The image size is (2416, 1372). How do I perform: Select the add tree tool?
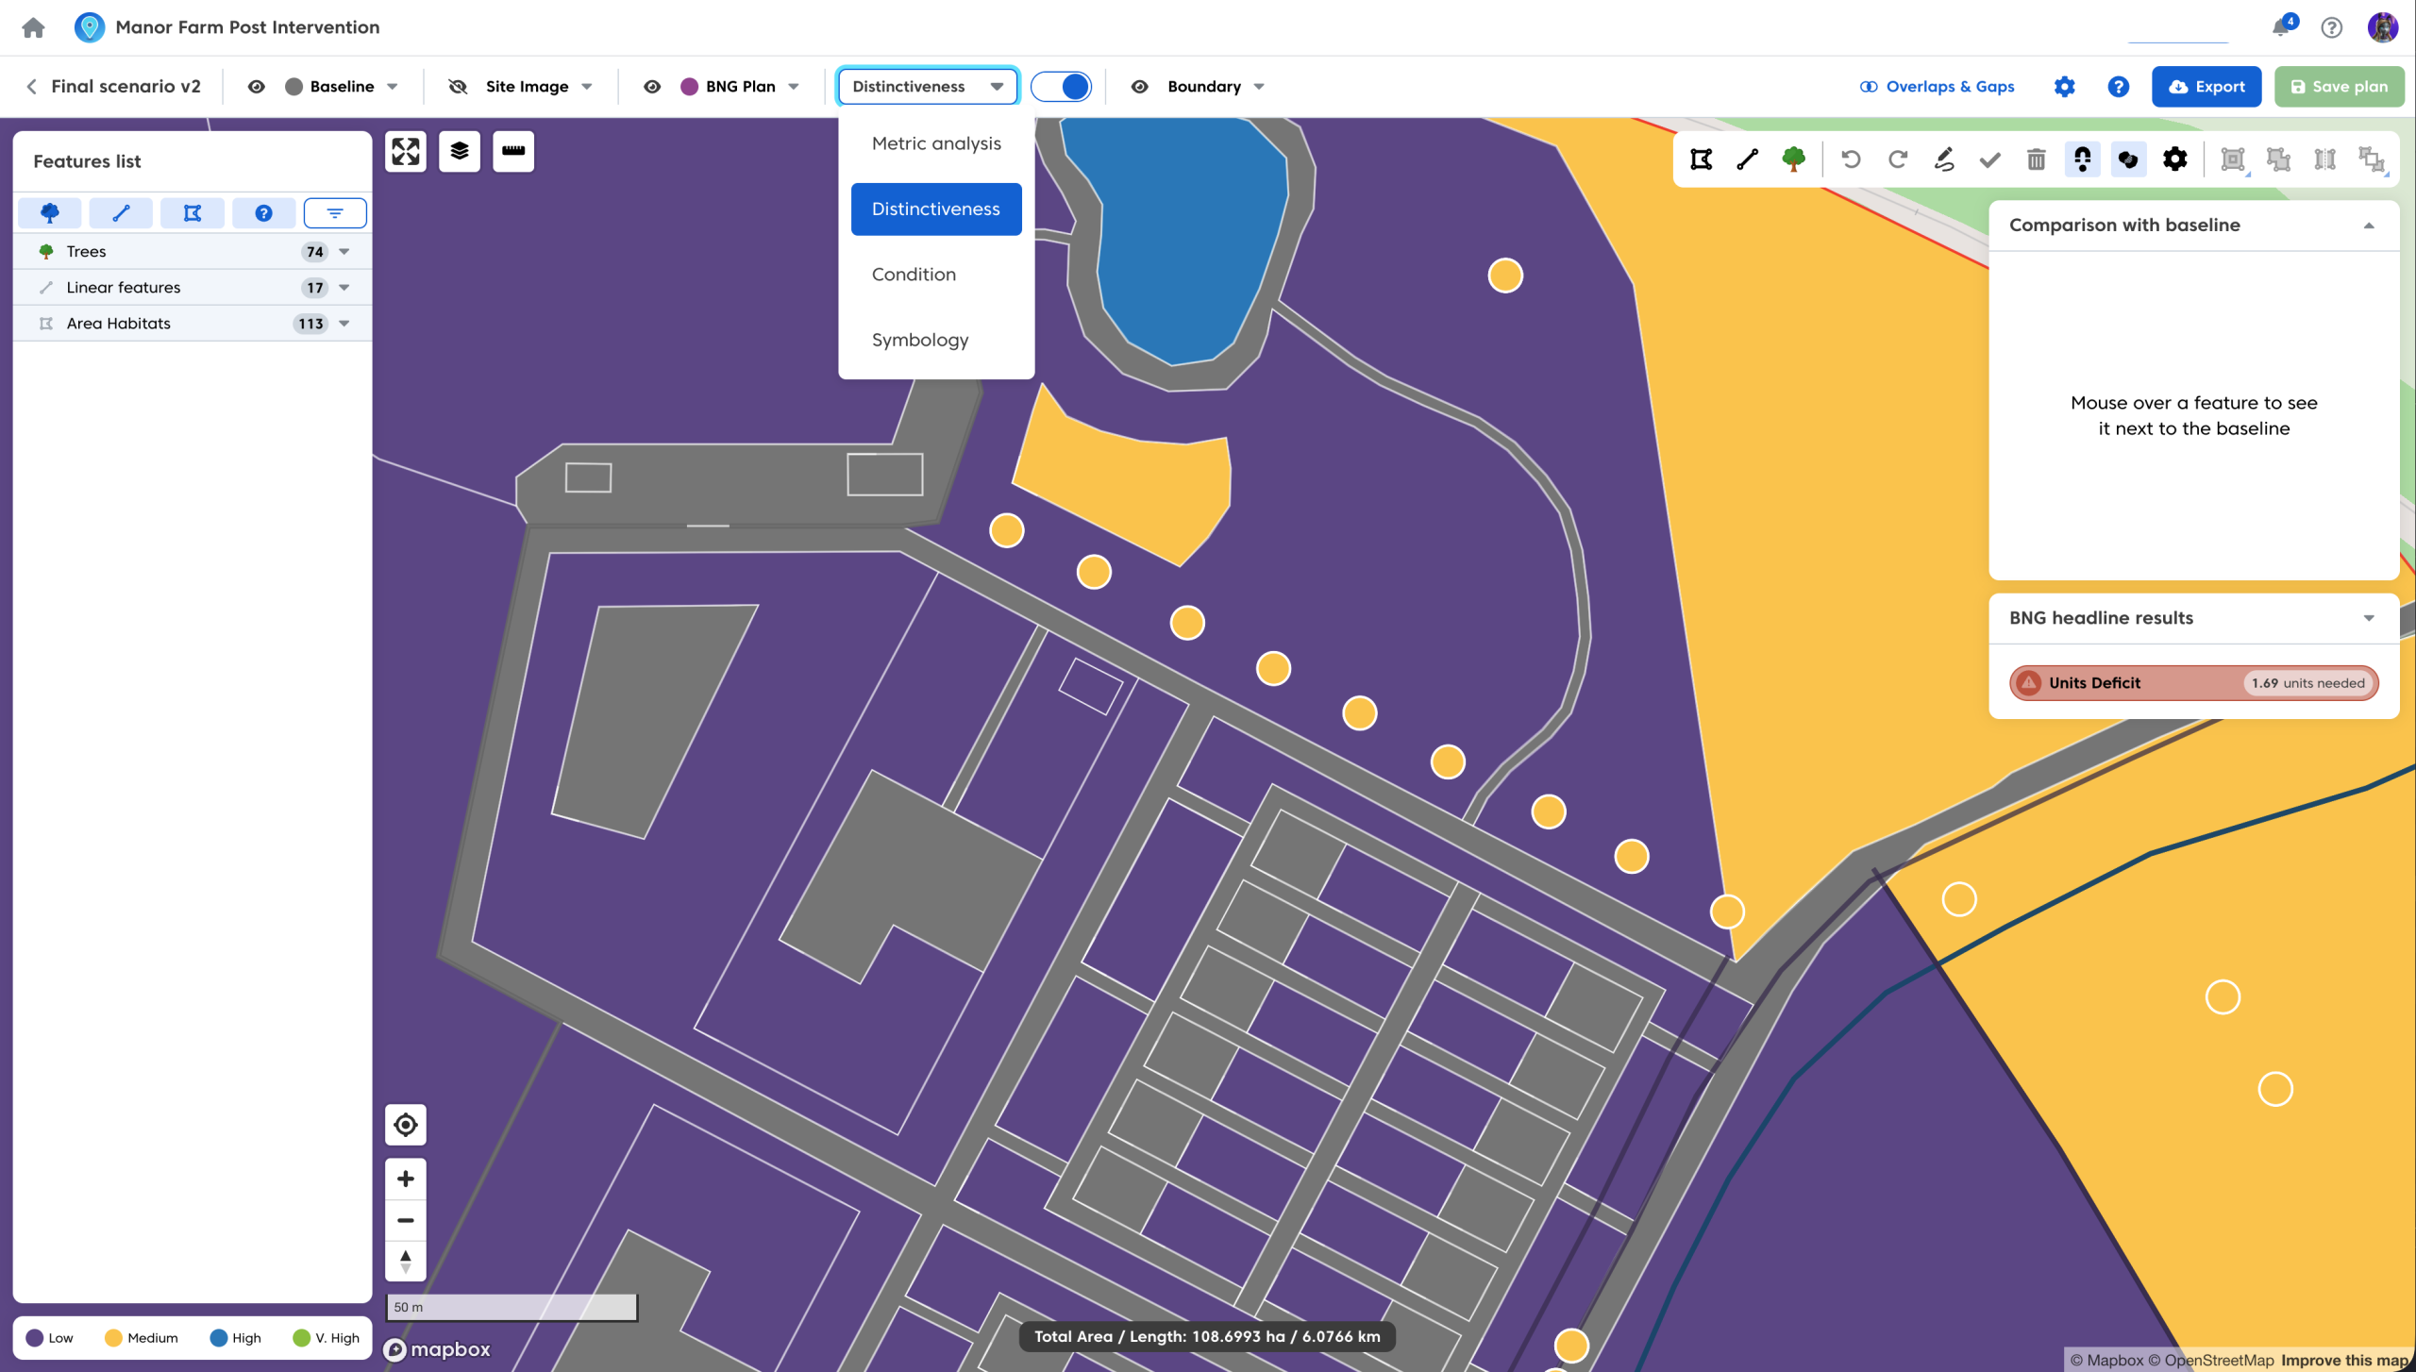tap(1793, 159)
